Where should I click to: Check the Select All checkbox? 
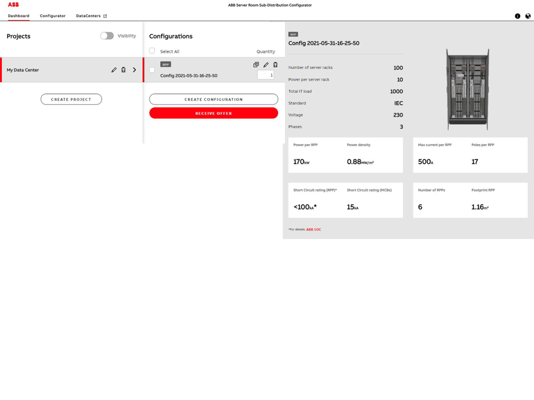tap(152, 51)
